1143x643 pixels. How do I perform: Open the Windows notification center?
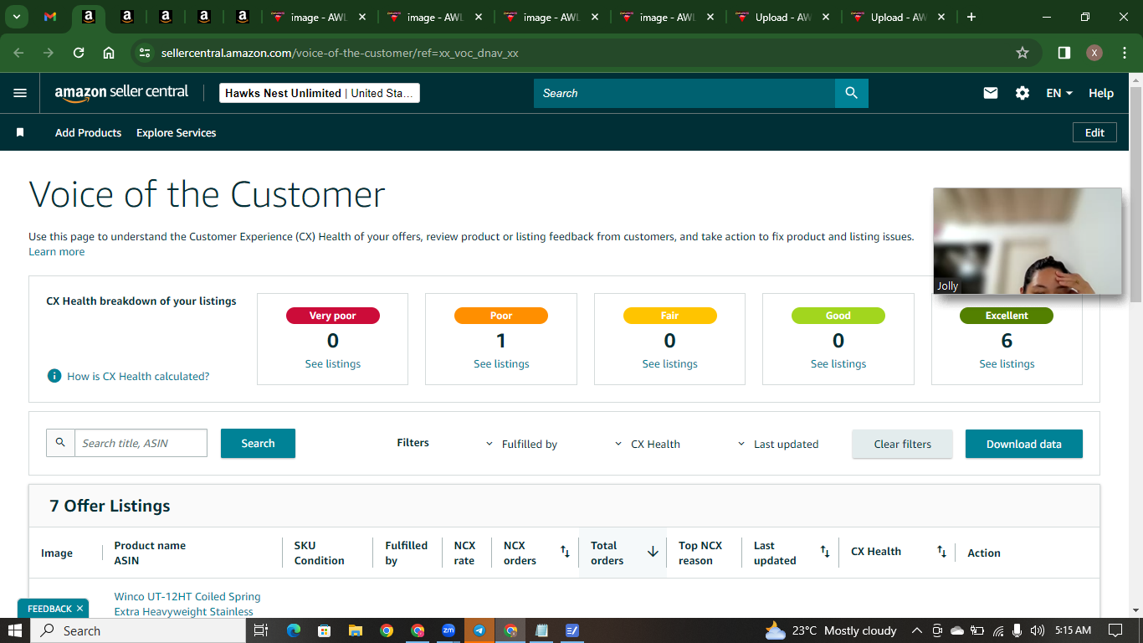[1115, 630]
